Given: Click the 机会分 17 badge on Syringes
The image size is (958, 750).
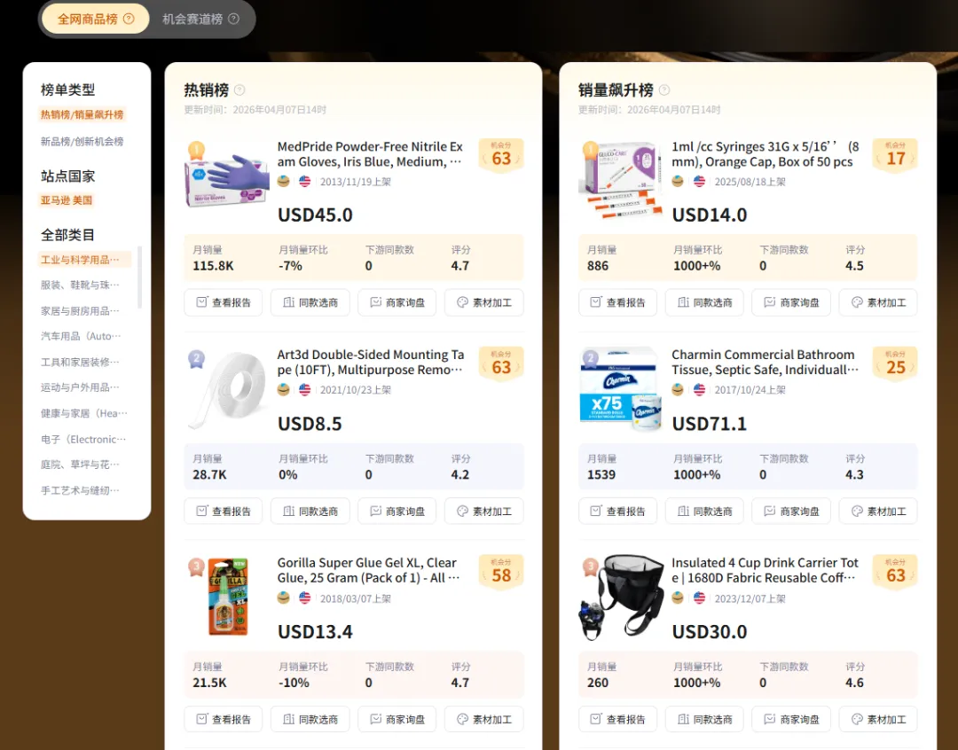Looking at the screenshot, I should (895, 156).
